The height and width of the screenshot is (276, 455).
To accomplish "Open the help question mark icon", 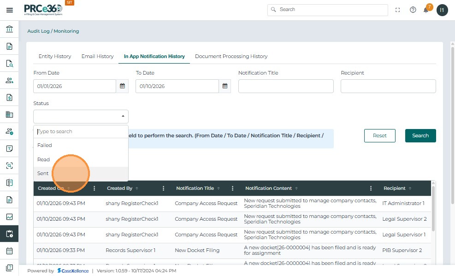I will coord(413,10).
